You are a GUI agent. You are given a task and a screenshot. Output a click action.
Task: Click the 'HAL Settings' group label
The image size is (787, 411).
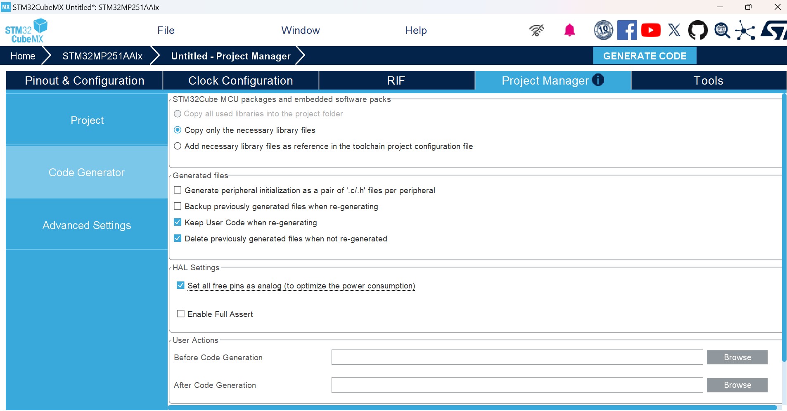point(196,267)
